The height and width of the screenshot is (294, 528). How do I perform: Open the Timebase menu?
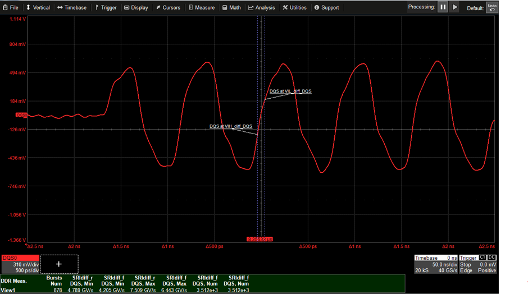pyautogui.click(x=72, y=7)
